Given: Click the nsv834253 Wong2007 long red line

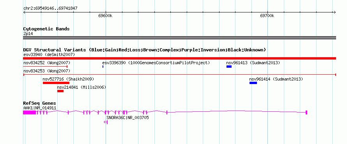Looking at the screenshot, I should [179, 75].
